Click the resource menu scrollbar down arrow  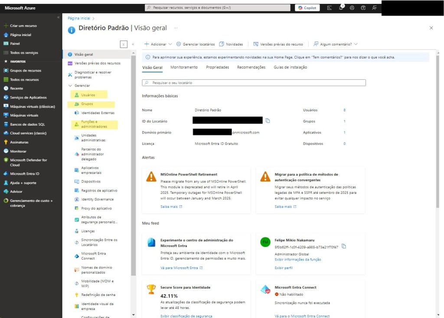(x=134, y=315)
